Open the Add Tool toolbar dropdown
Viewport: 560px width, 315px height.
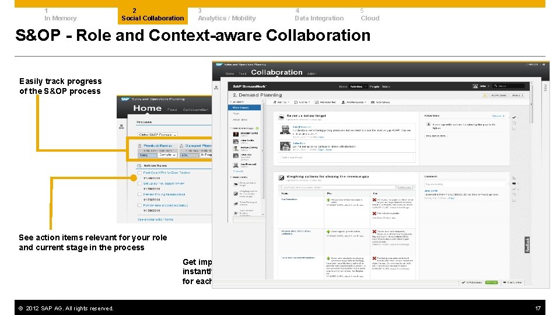click(x=281, y=103)
